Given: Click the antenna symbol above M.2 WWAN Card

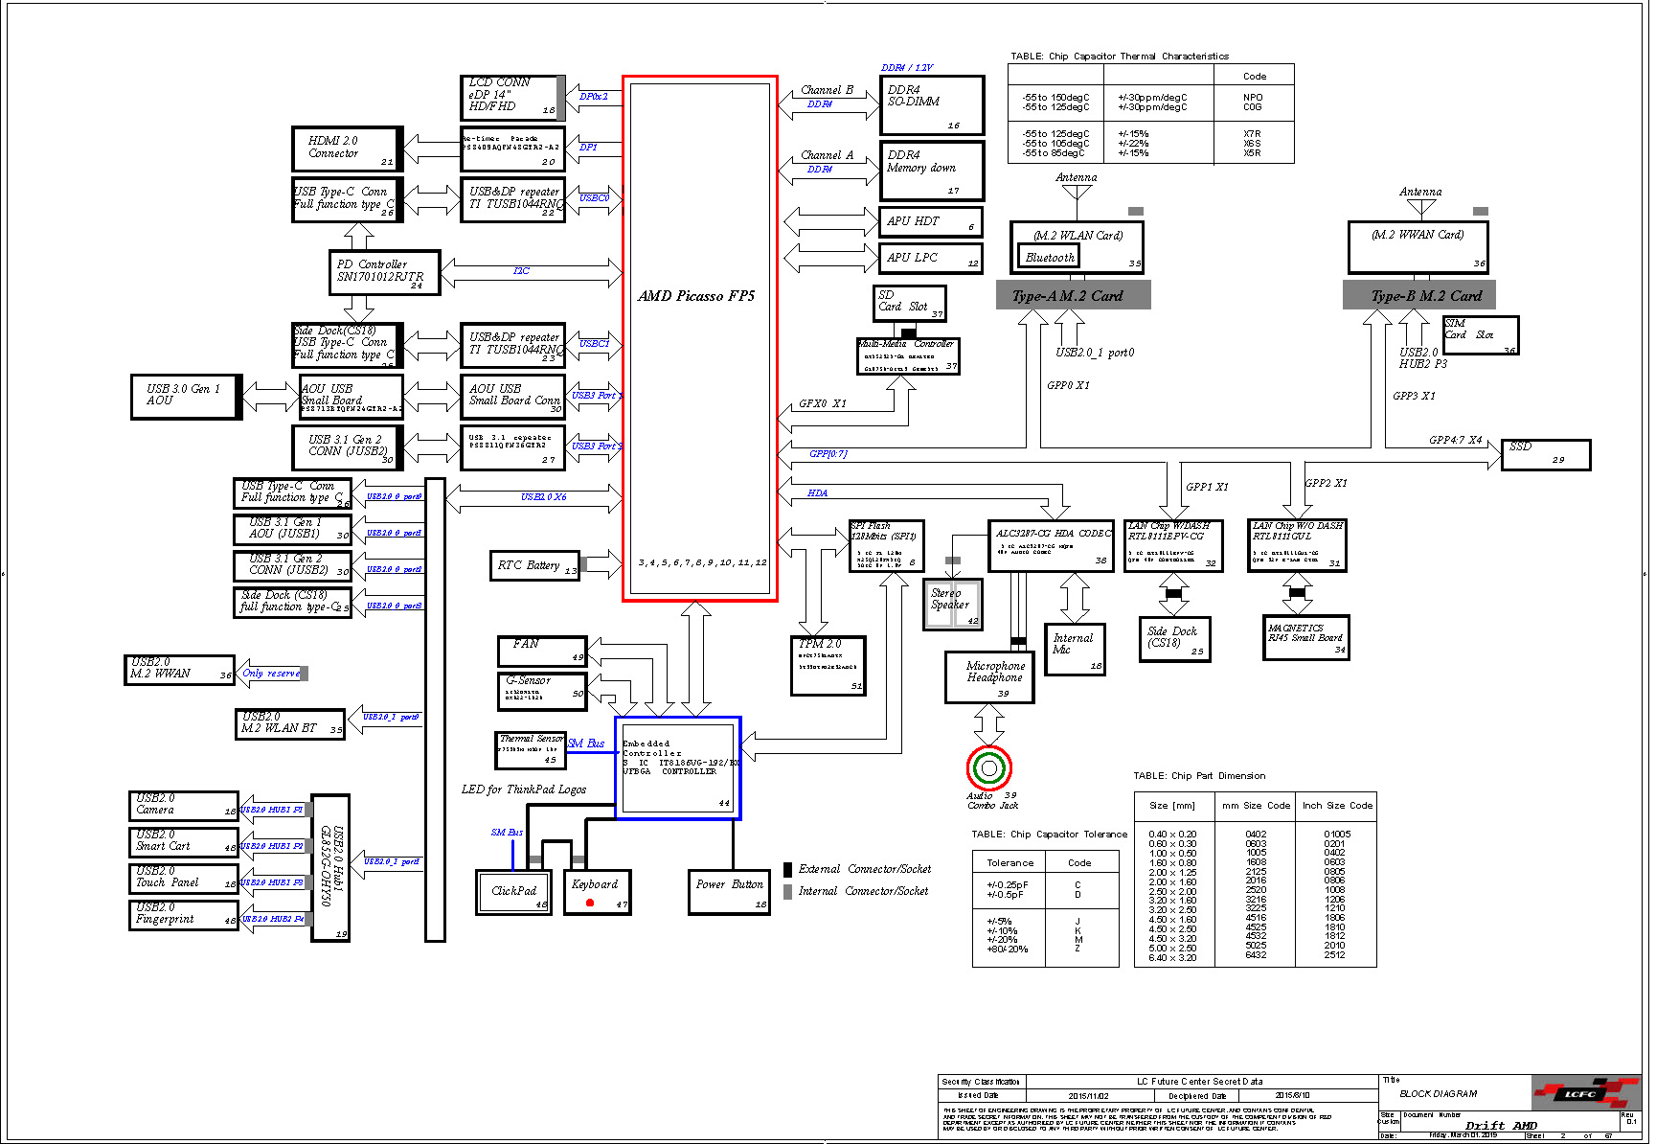Looking at the screenshot, I should (1420, 206).
